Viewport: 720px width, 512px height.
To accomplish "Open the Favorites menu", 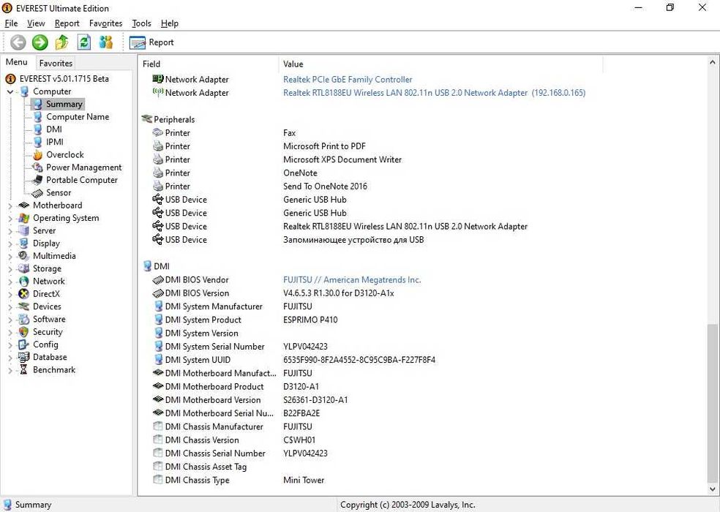I will tap(105, 23).
